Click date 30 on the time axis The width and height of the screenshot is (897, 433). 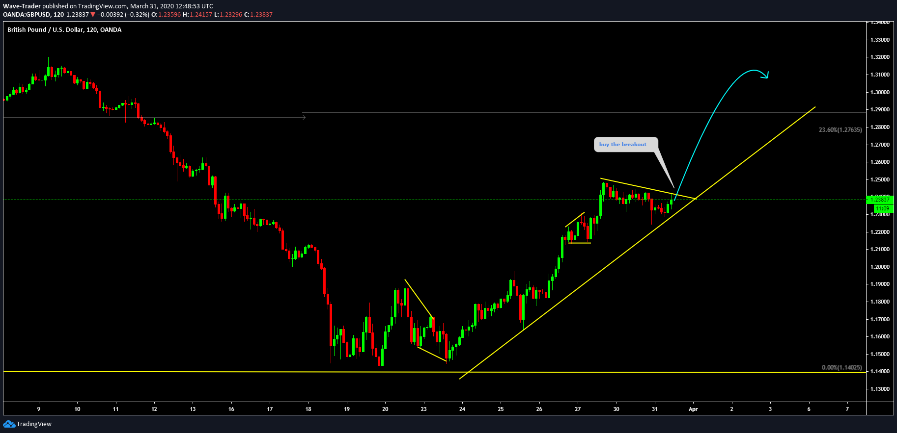pyautogui.click(x=616, y=409)
